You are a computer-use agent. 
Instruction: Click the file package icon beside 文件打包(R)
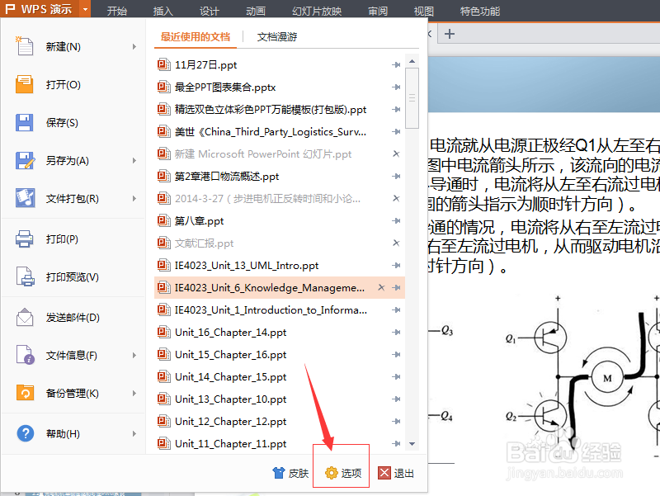coord(25,198)
